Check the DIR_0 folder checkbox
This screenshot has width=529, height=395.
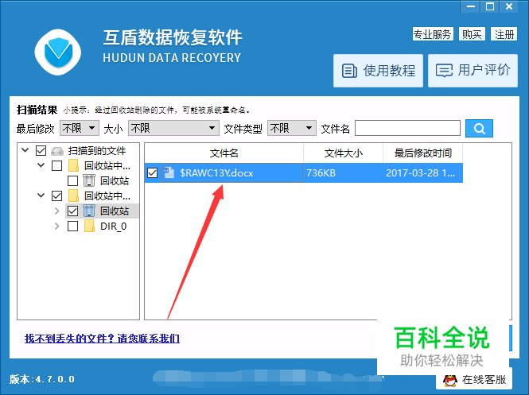point(72,226)
